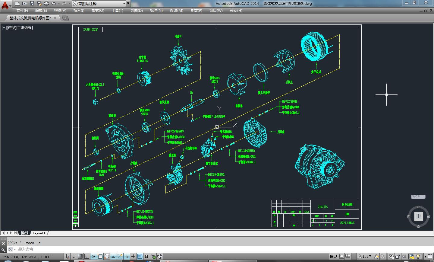Viewport: 434px width, 262px height.
Task: Switch to the Layout1 tab
Action: [39, 233]
